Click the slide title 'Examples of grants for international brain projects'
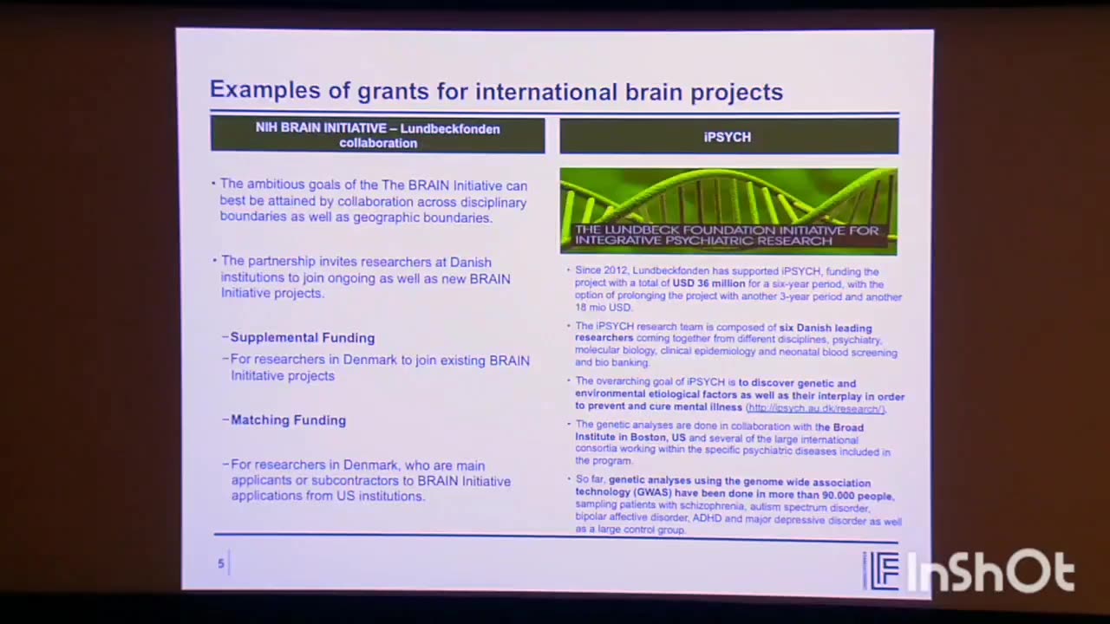This screenshot has width=1110, height=624. point(496,91)
